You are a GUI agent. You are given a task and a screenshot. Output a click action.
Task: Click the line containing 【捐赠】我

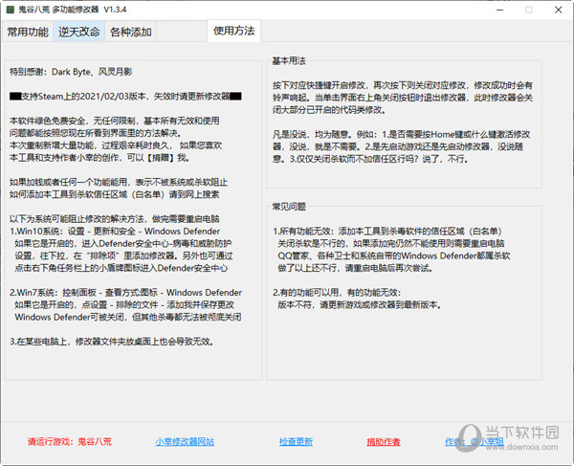click(99, 158)
